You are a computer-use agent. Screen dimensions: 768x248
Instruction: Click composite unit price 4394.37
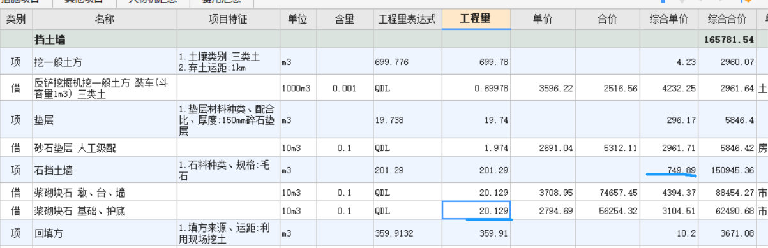pyautogui.click(x=679, y=193)
